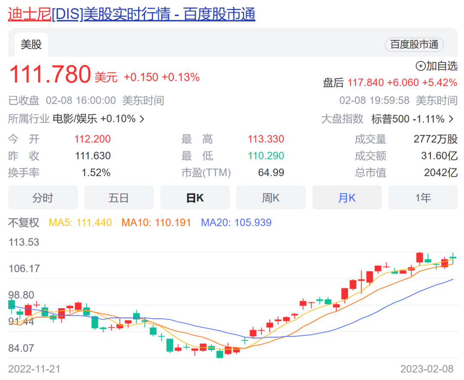This screenshot has height=380, width=464.
Task: Click the 84.07 y-axis label
Action: (21, 348)
